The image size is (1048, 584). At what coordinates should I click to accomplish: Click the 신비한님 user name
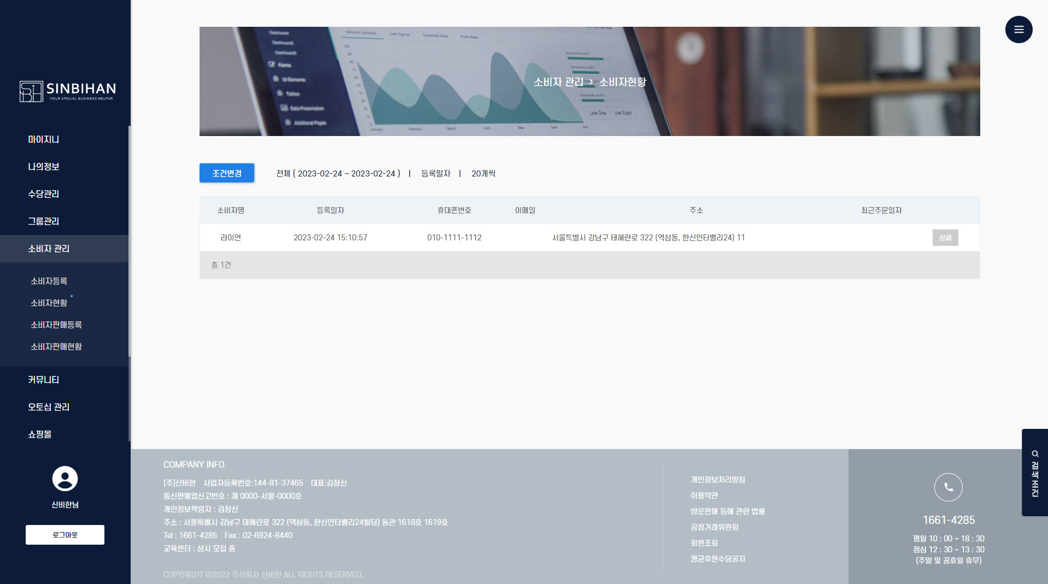click(65, 505)
